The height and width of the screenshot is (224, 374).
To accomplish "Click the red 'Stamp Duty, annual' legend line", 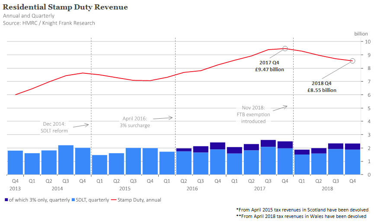I will (x=115, y=200).
